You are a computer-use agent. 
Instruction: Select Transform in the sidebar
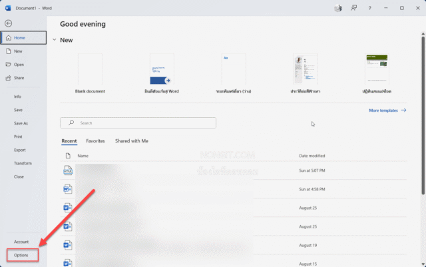[x=23, y=163]
